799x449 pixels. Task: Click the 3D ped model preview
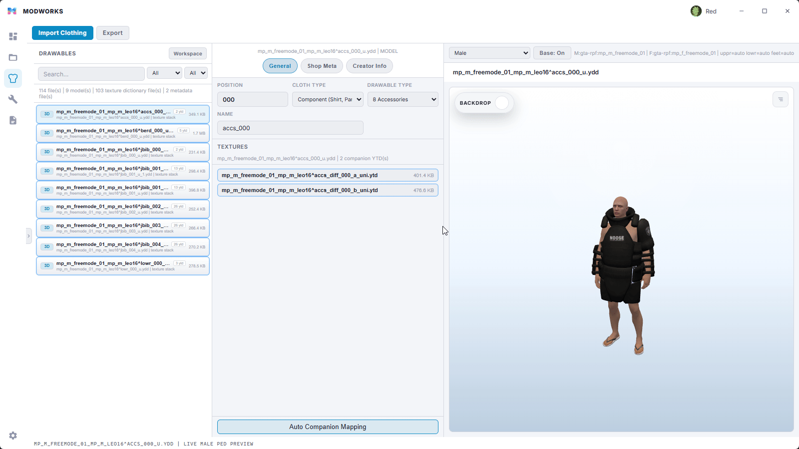[x=623, y=275]
